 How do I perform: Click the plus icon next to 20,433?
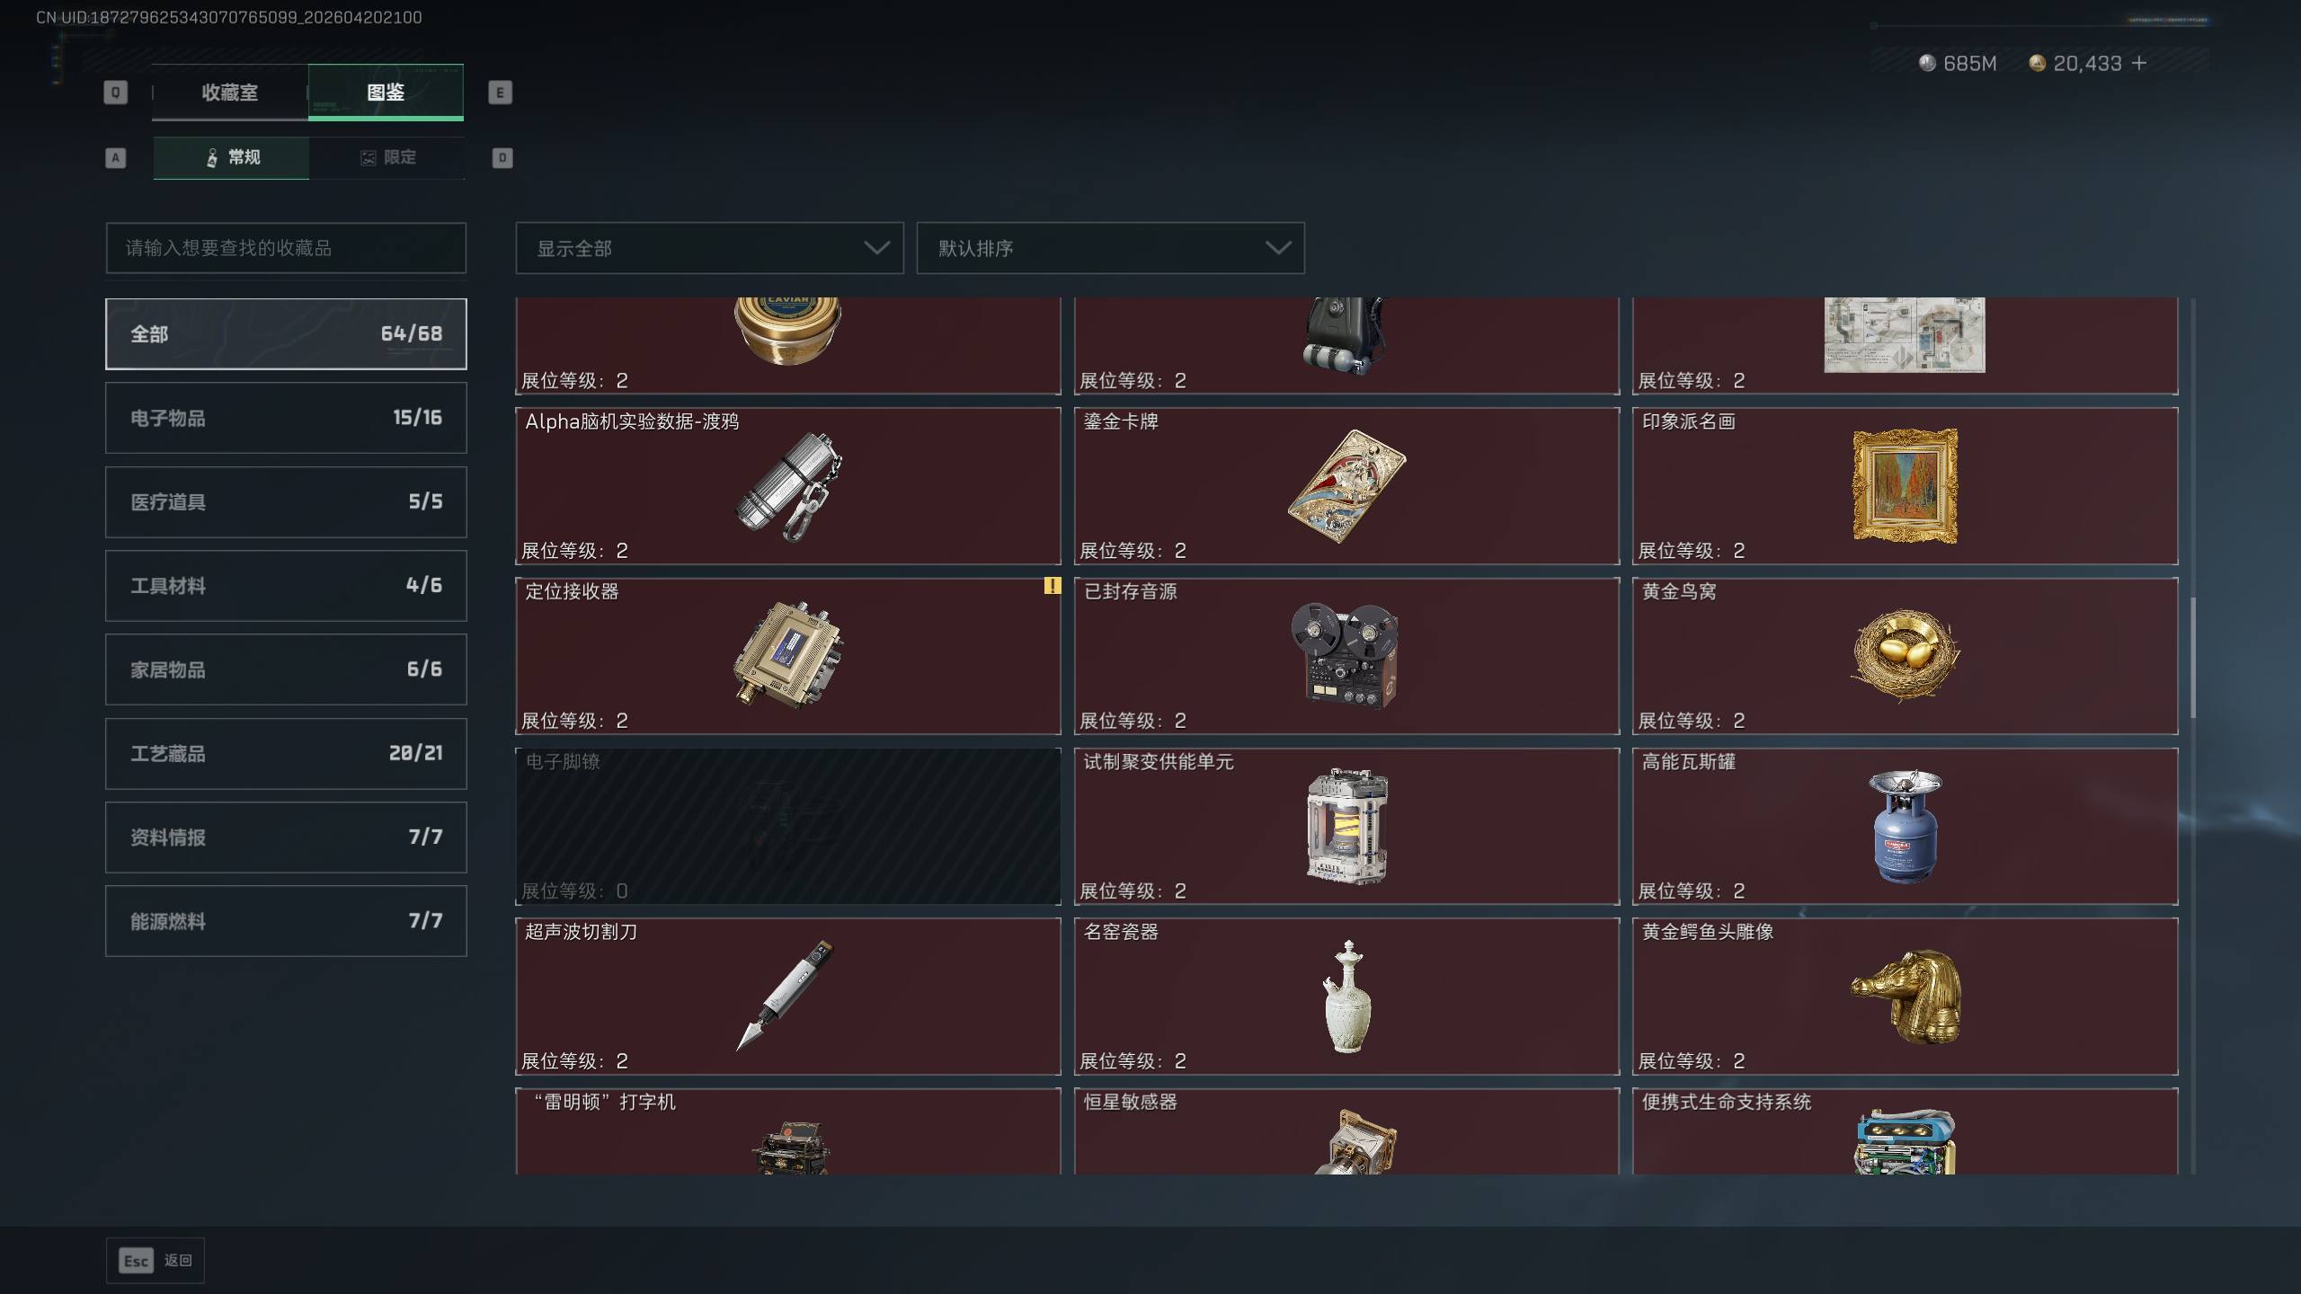pyautogui.click(x=2139, y=63)
